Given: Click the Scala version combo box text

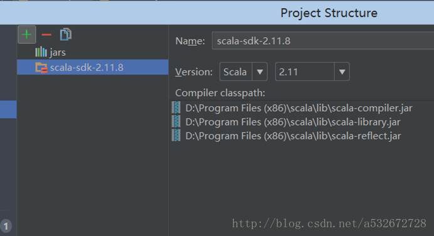Looking at the screenshot, I should coord(235,72).
